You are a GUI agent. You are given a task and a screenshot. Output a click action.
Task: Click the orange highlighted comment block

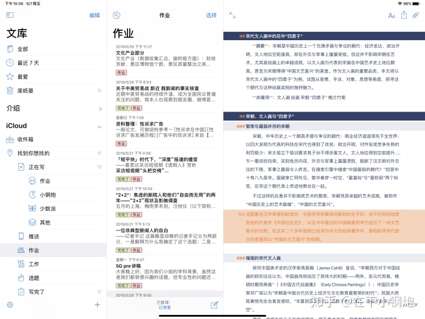pyautogui.click(x=324, y=226)
